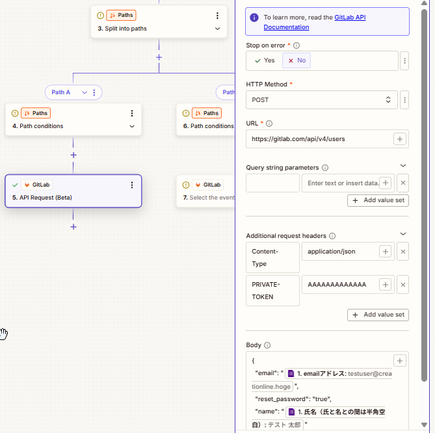The height and width of the screenshot is (433, 435).
Task: Insert data into URL field with plus icon
Action: click(400, 138)
